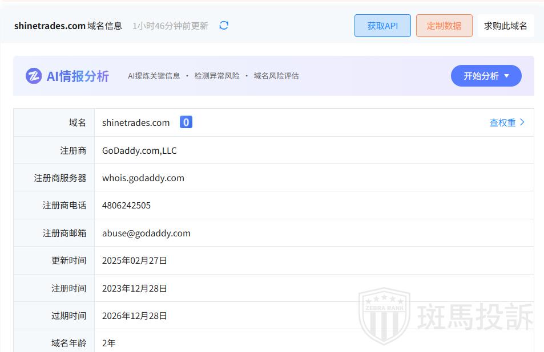Viewport: 544px width, 352px height.
Task: Click the abuse@godaddy.com email address
Action: 146,233
